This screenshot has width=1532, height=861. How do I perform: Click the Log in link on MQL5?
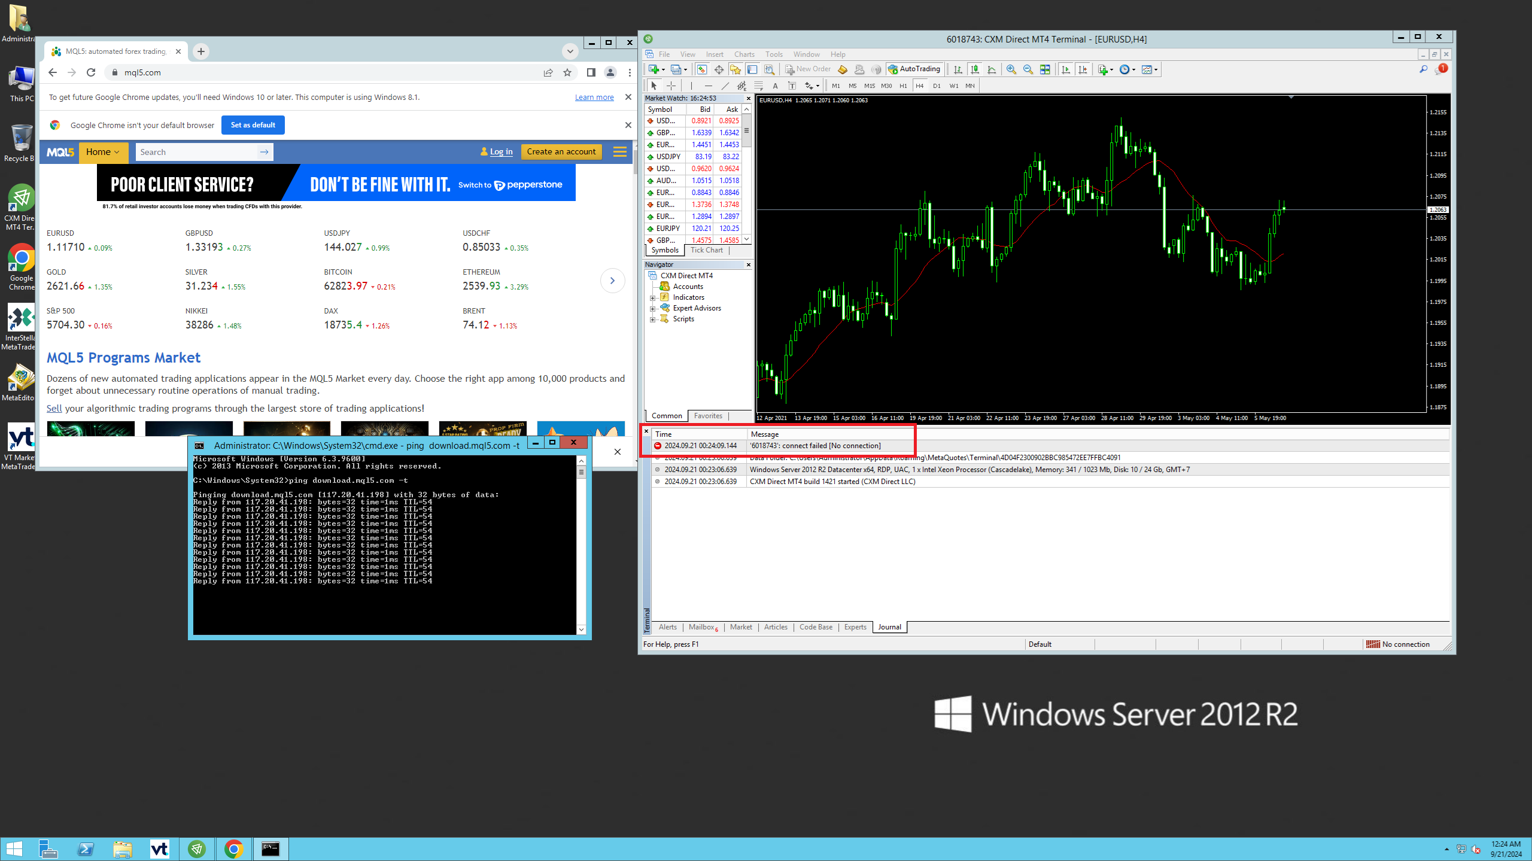coord(501,152)
